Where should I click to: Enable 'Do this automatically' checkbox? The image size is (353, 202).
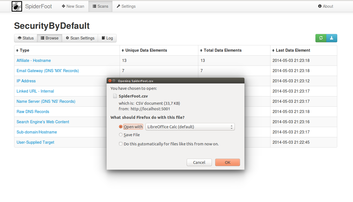point(121,144)
